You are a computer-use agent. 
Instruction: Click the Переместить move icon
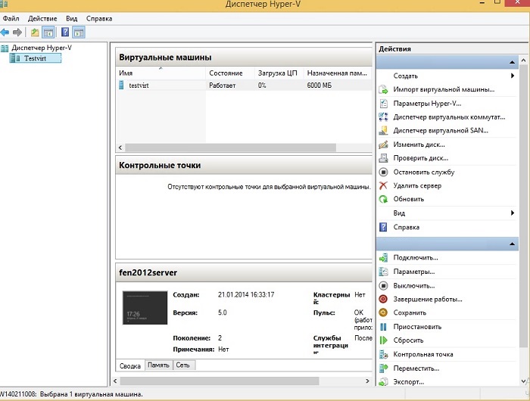[383, 368]
